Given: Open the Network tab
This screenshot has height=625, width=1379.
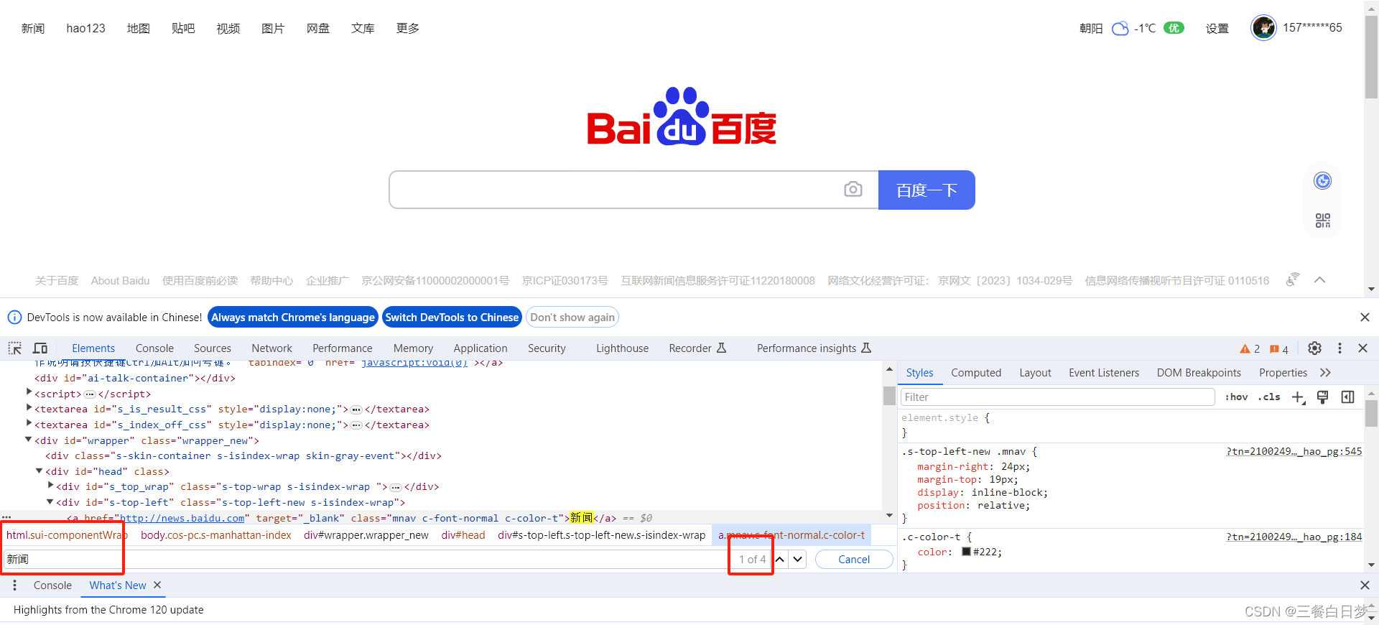Looking at the screenshot, I should click(x=271, y=348).
